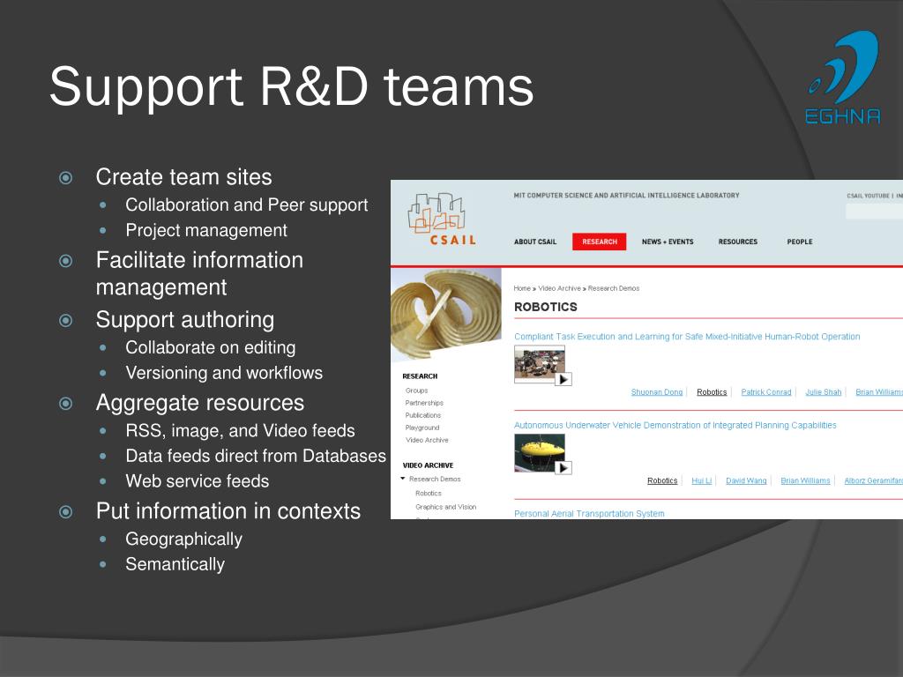Image resolution: width=903 pixels, height=677 pixels.
Task: Play the Compliant Task Execution video
Action: (x=563, y=379)
